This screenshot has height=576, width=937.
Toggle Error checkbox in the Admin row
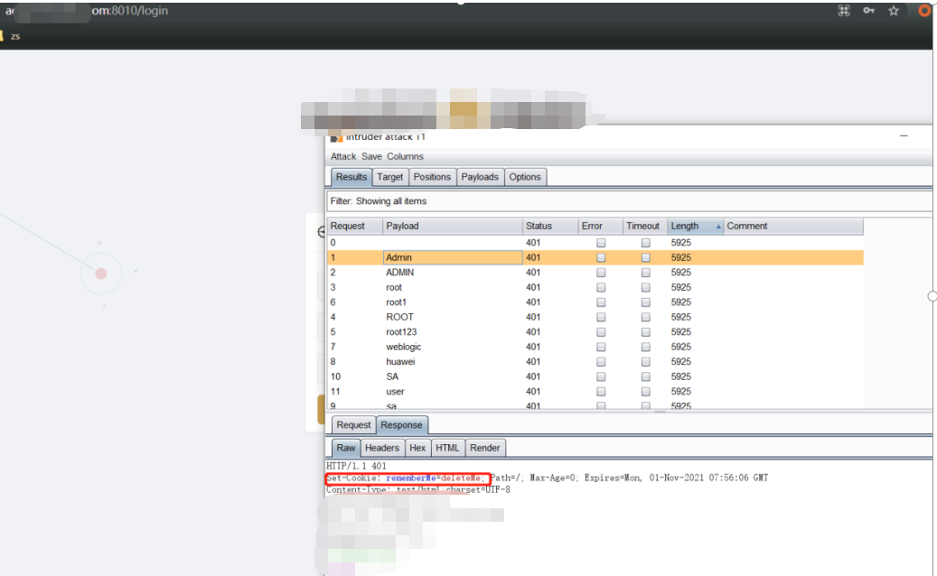601,258
